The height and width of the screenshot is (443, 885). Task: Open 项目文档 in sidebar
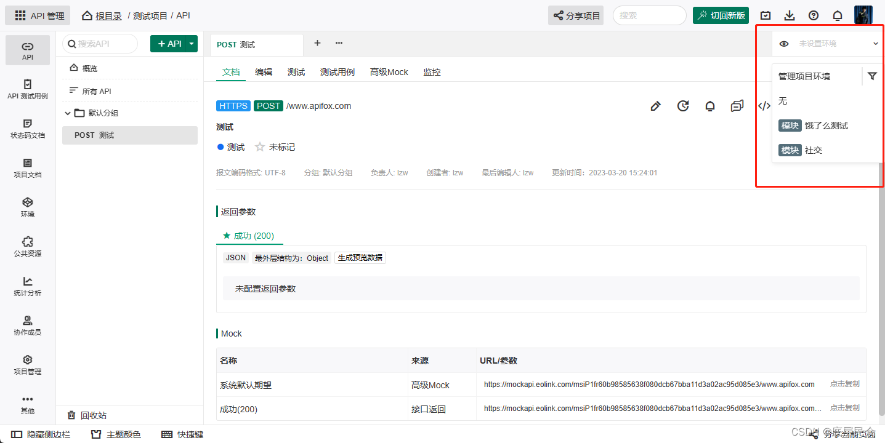[x=28, y=168]
